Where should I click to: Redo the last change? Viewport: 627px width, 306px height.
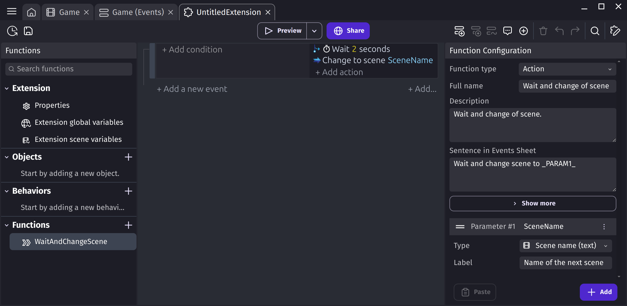click(575, 31)
